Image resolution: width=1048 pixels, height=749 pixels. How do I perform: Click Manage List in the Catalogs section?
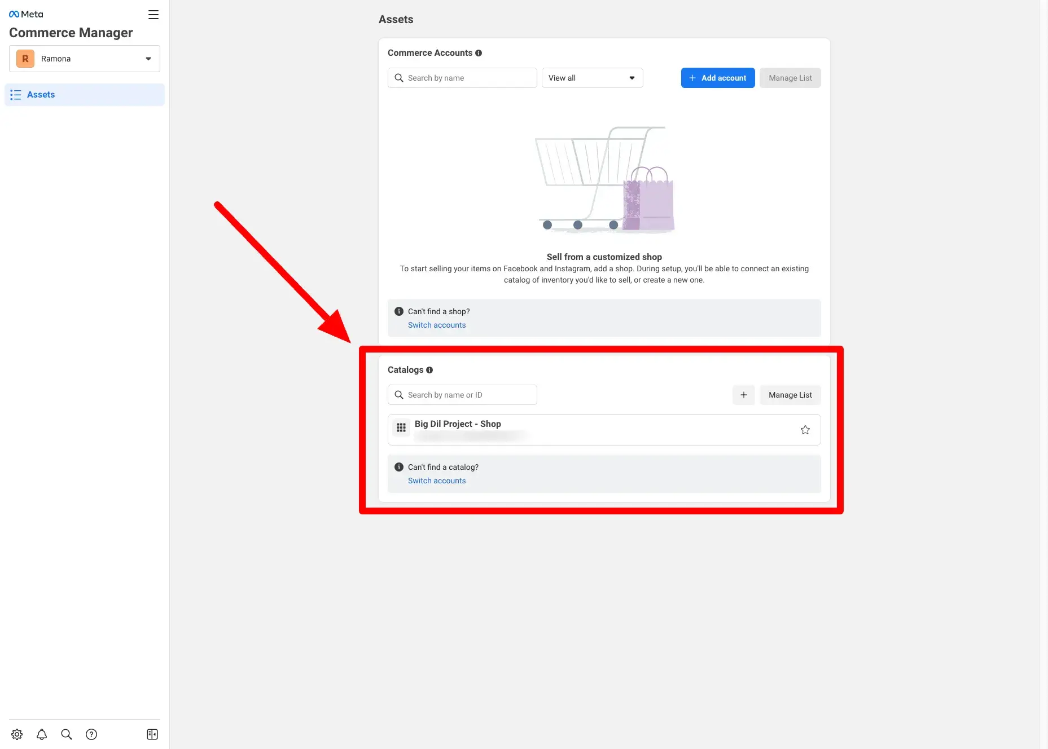[790, 395]
